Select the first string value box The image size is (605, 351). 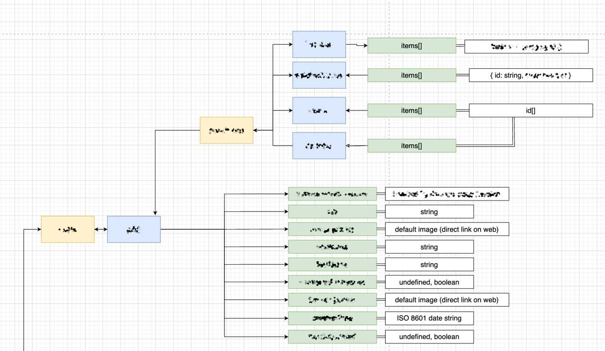429,211
